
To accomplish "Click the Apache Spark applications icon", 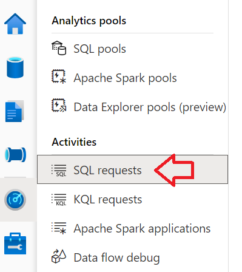I will click(59, 228).
